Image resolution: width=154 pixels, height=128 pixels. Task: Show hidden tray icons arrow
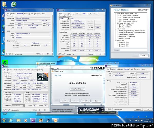tap(133, 121)
